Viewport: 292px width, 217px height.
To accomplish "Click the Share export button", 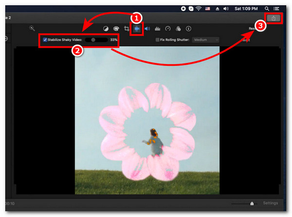I will tap(274, 18).
